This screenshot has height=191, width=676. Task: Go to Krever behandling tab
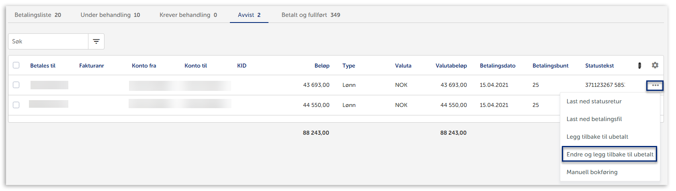tap(188, 15)
